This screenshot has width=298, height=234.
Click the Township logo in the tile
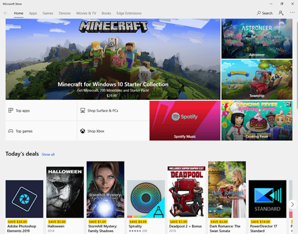point(238,73)
